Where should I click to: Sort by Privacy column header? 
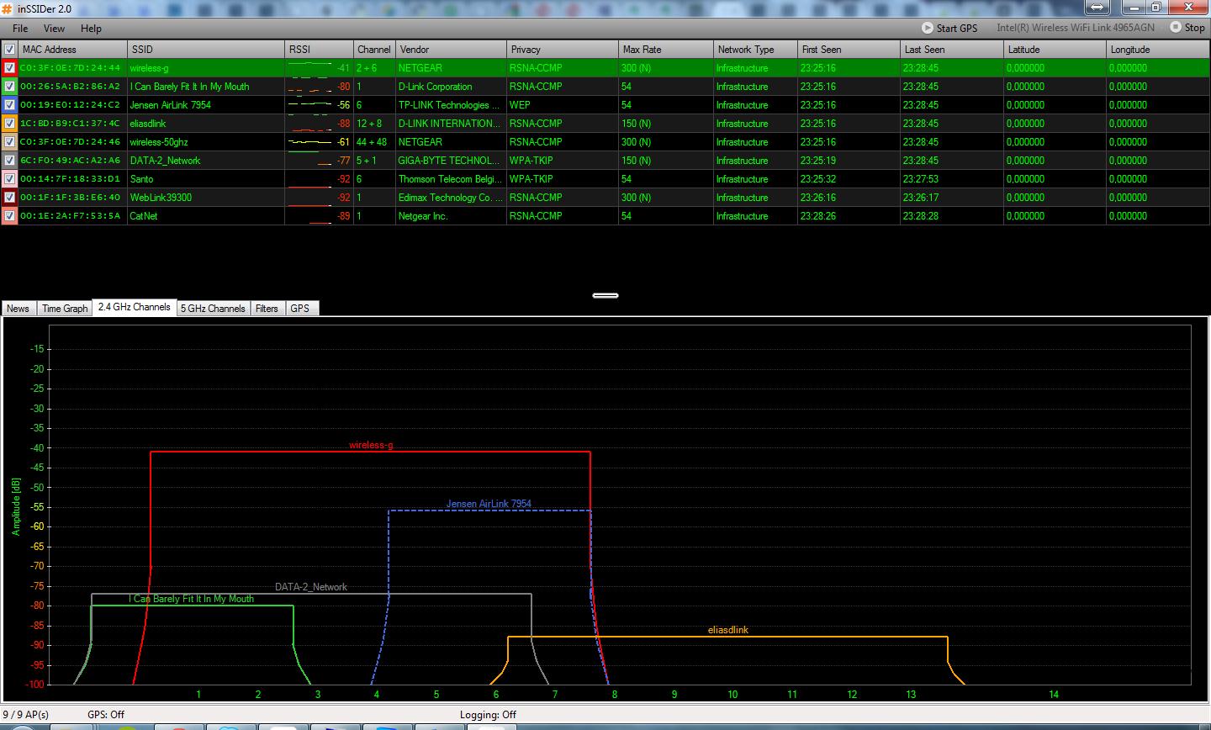click(x=563, y=50)
